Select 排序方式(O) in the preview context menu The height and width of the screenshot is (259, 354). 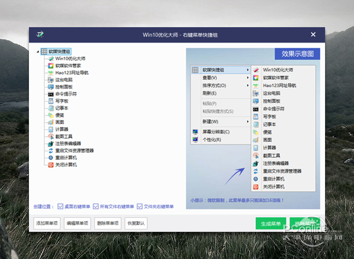[x=214, y=86]
